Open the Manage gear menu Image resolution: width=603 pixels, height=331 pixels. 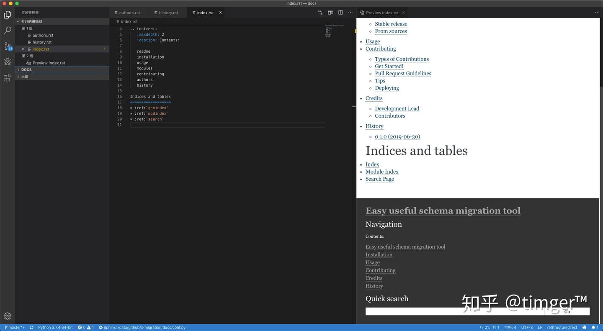click(8, 316)
